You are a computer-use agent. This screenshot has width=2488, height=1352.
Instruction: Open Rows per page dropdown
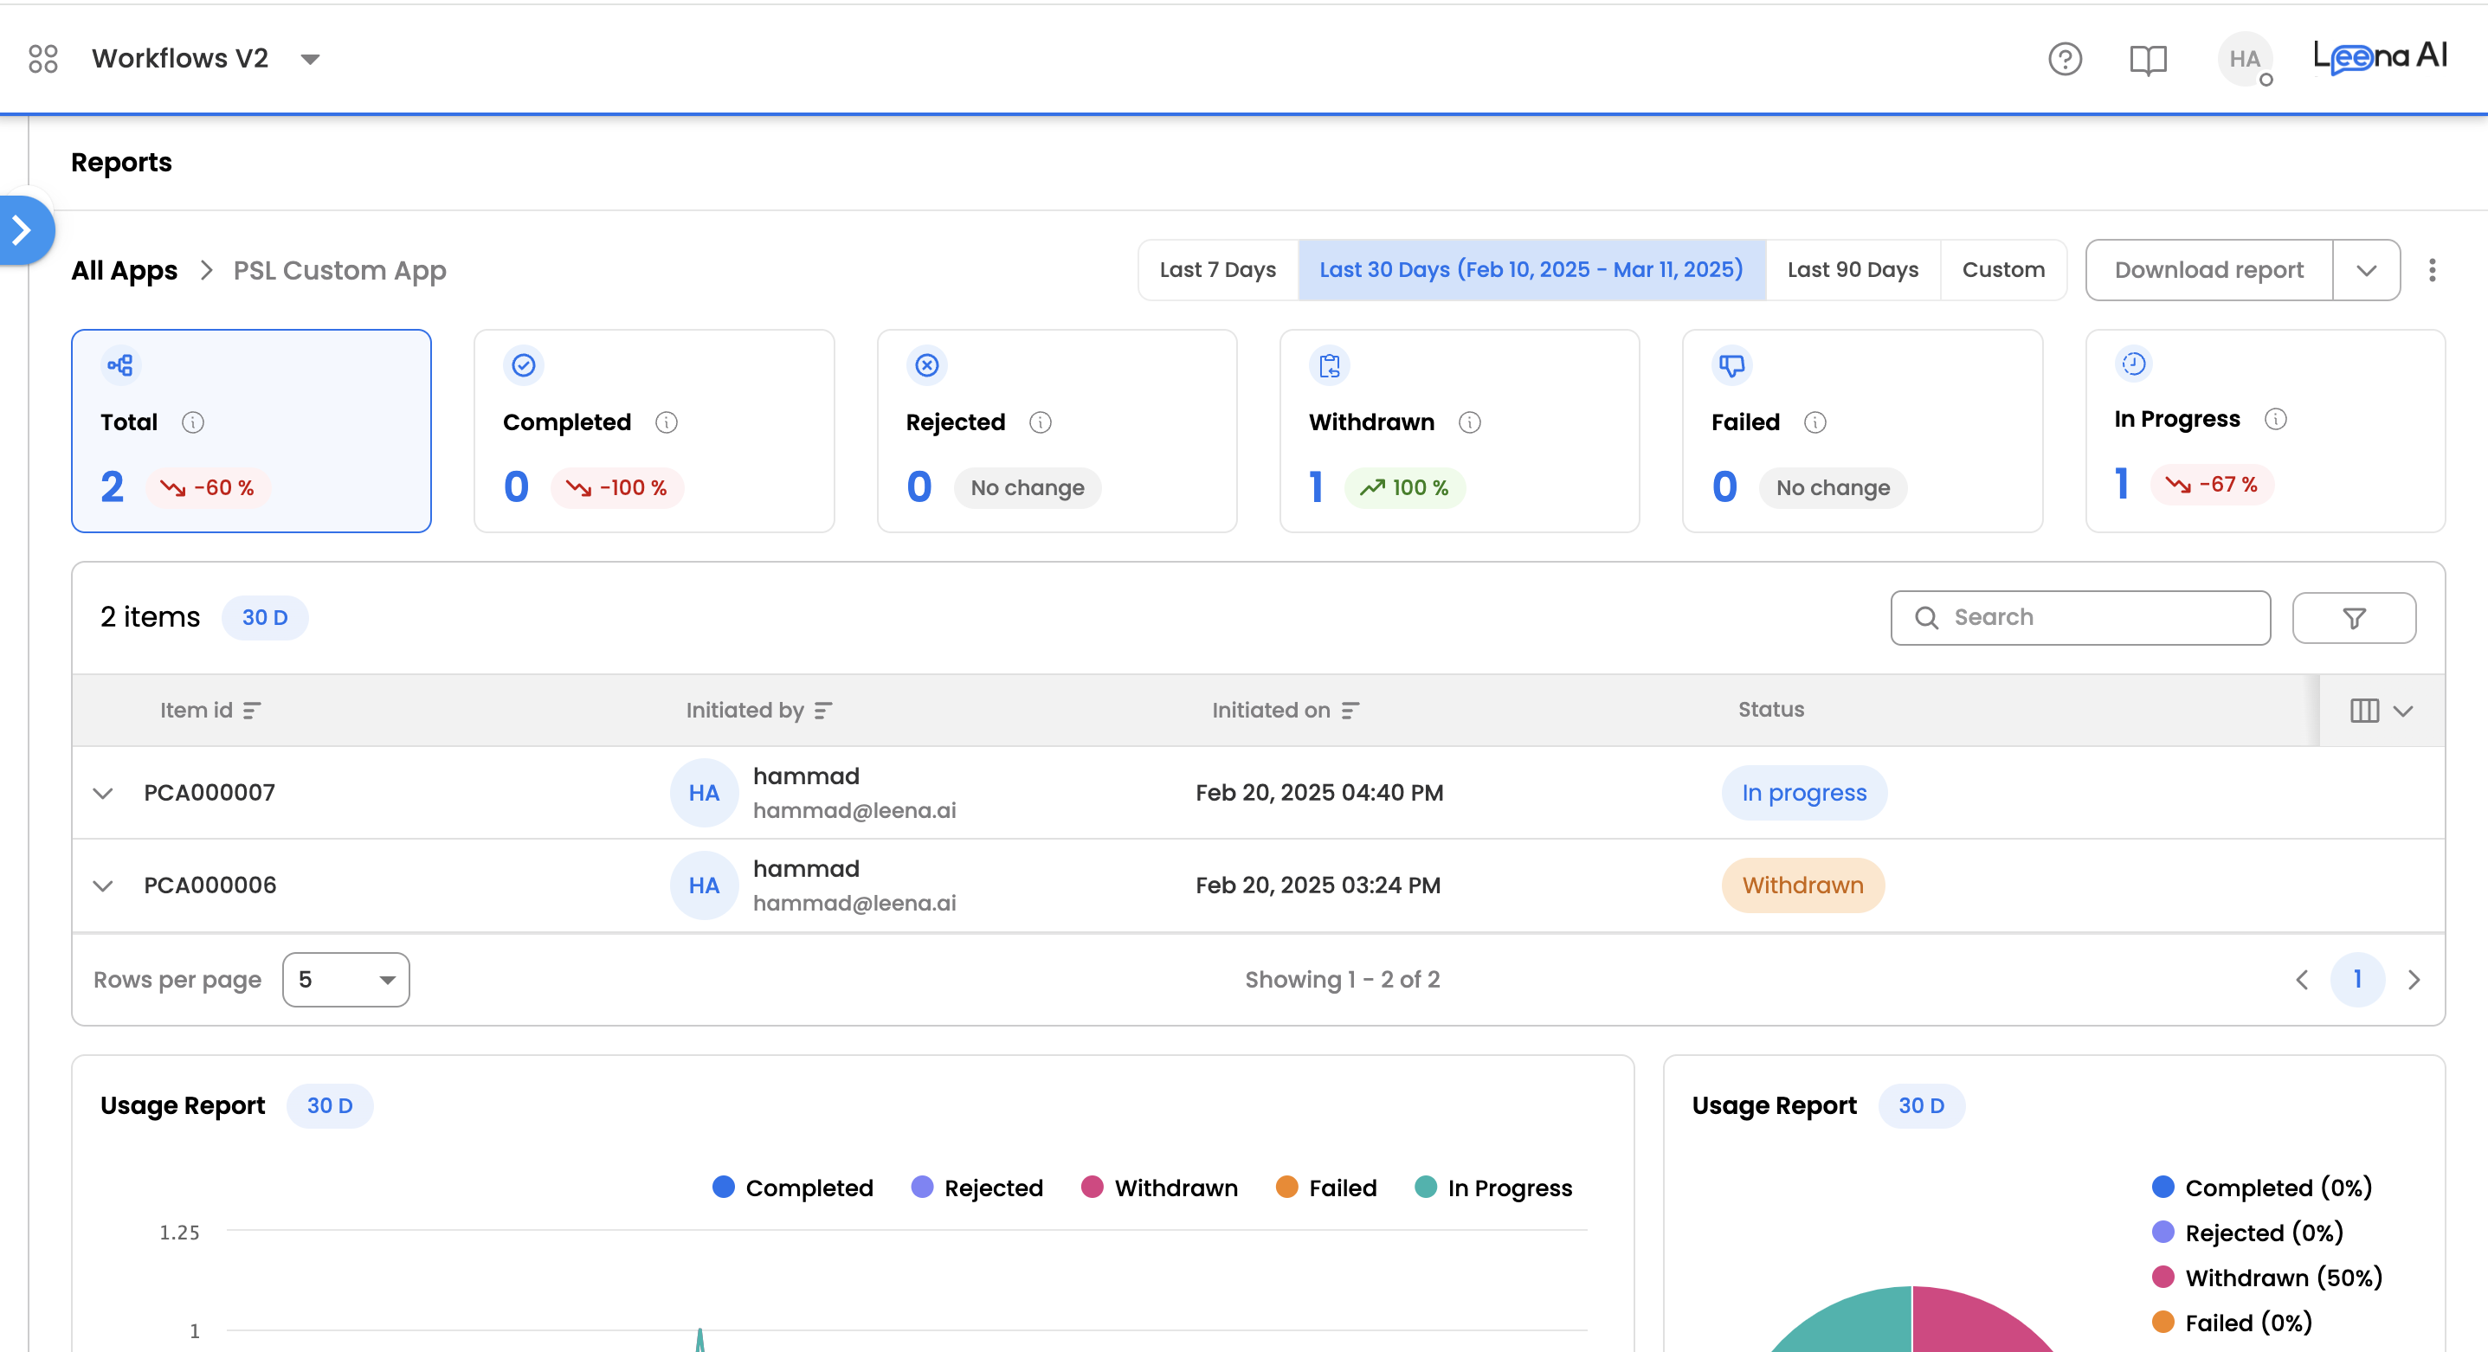click(345, 980)
